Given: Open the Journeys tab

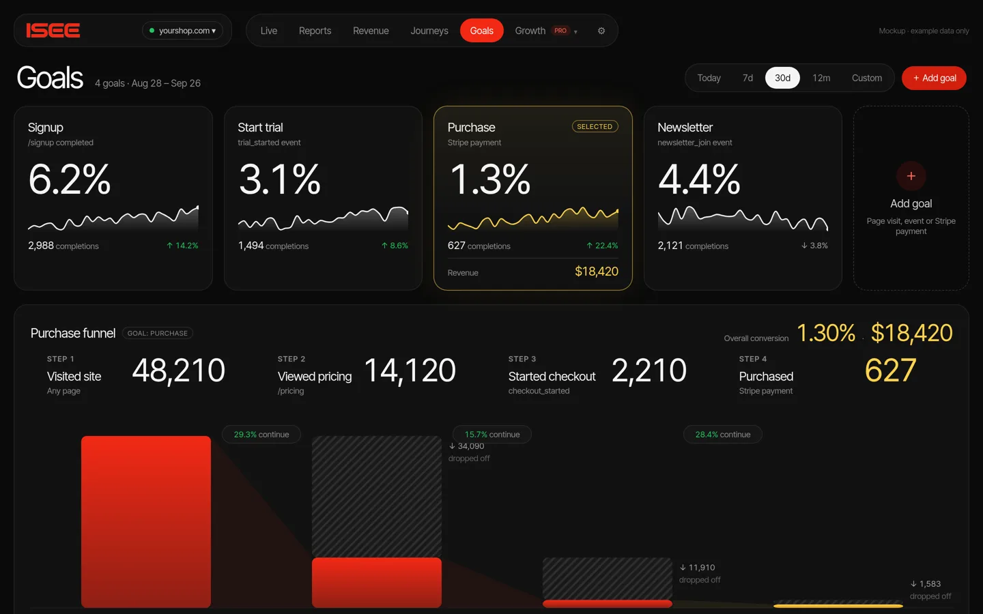Looking at the screenshot, I should (429, 31).
